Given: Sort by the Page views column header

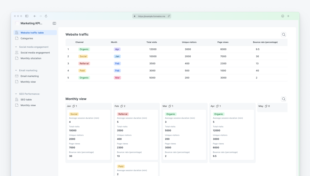Looking at the screenshot, I should 223,42.
